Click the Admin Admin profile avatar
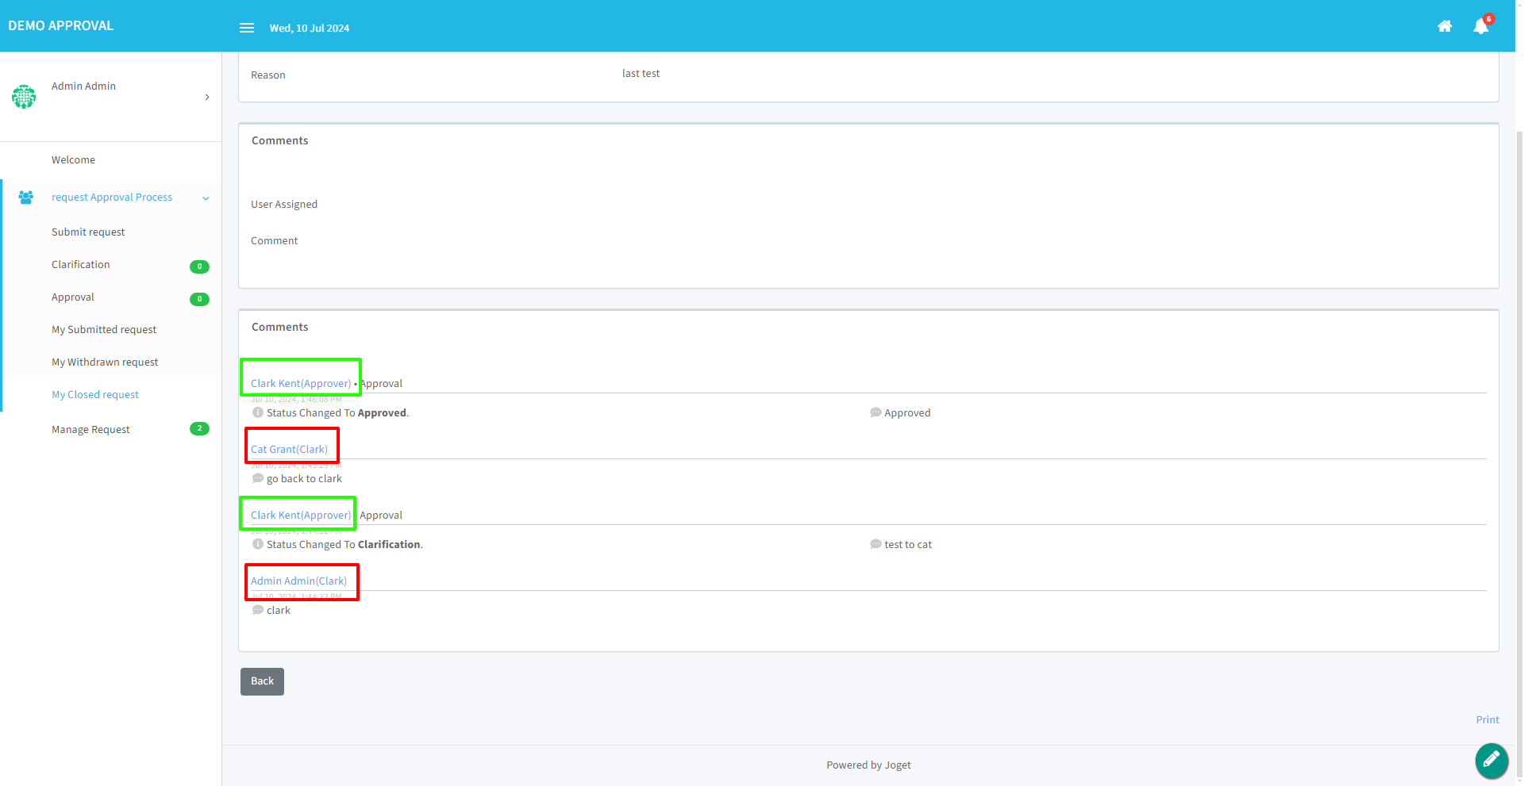This screenshot has width=1524, height=786. click(24, 97)
